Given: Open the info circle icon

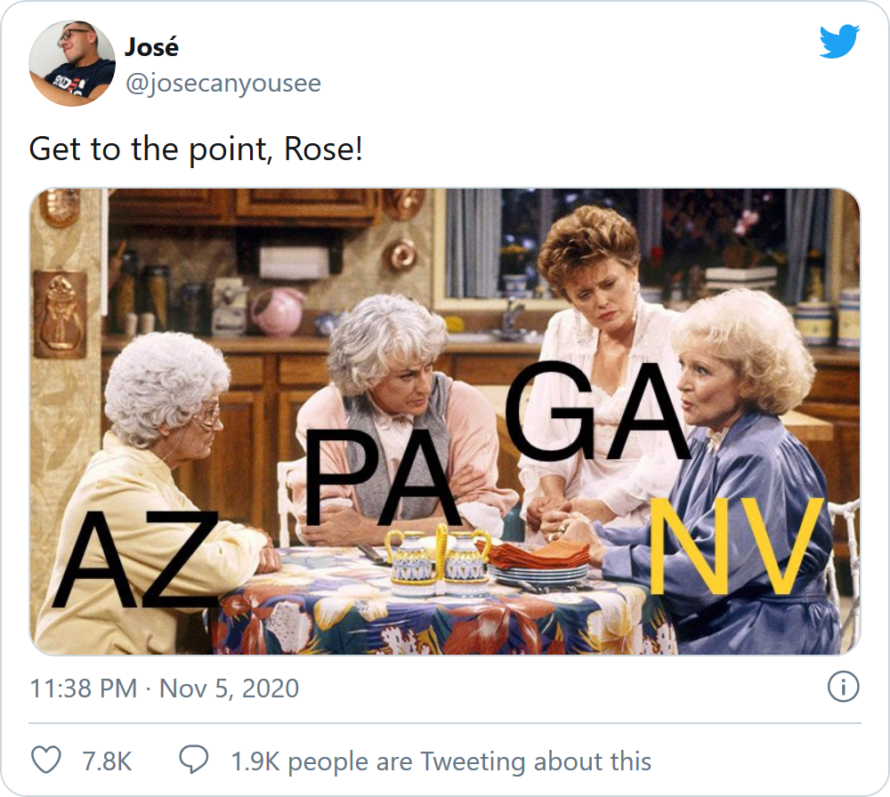Looking at the screenshot, I should click(x=844, y=687).
